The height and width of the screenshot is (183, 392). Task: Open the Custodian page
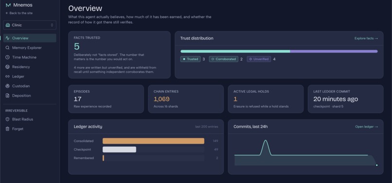[30, 86]
